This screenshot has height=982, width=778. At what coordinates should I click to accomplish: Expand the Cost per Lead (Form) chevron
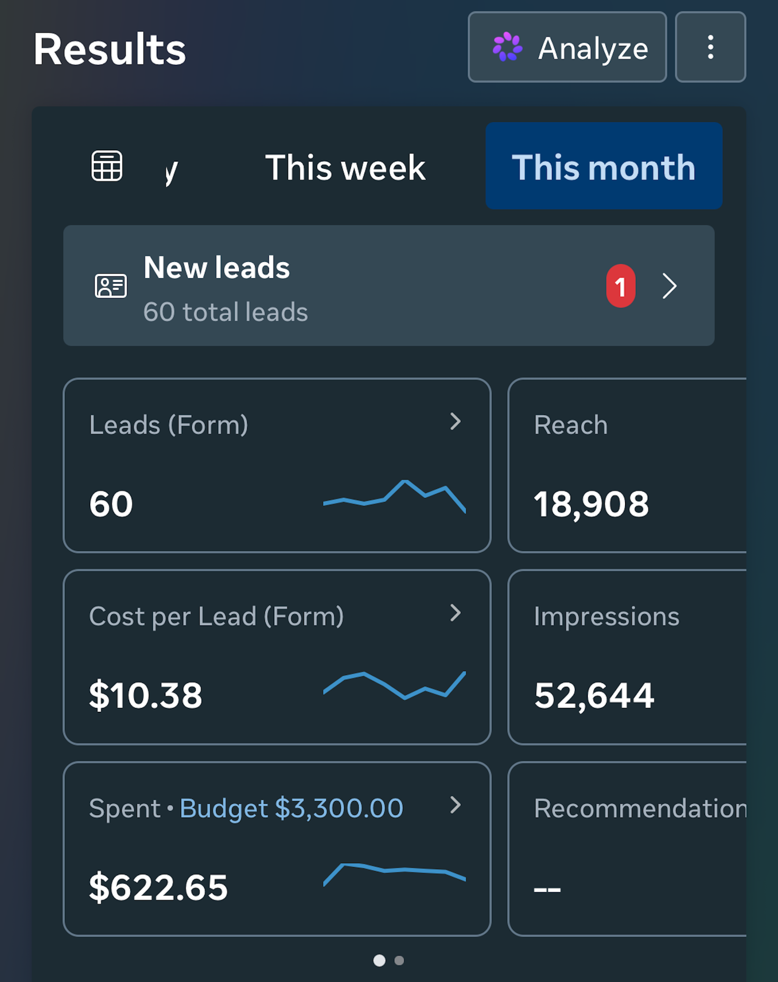(455, 613)
